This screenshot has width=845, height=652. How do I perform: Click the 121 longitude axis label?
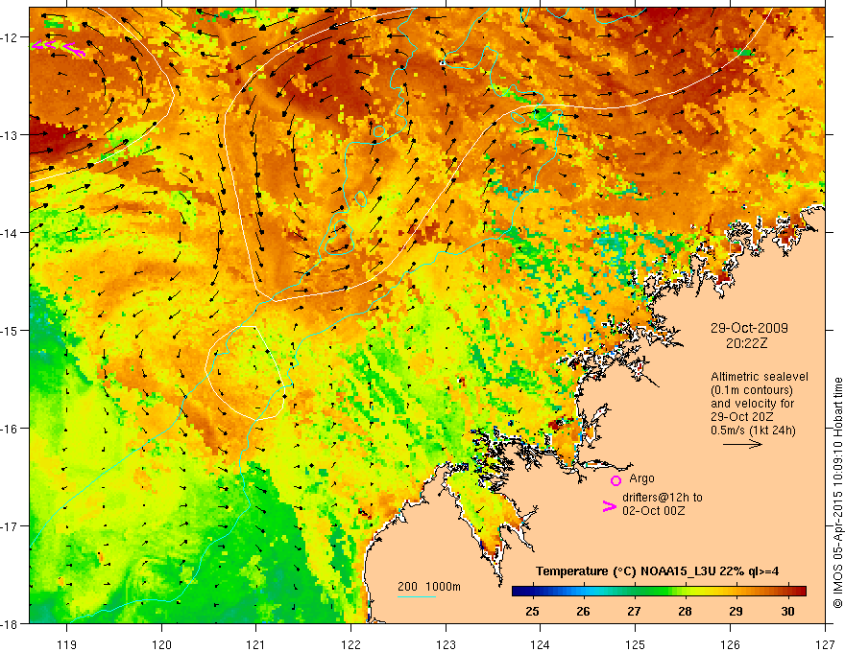(256, 644)
